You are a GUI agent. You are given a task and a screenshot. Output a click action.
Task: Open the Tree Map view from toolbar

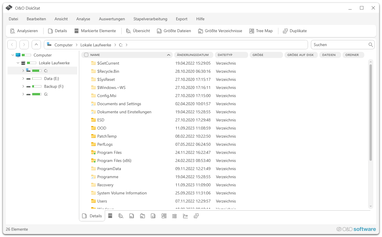coord(261,31)
